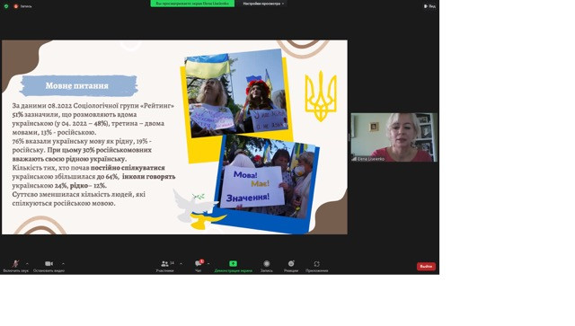The width and height of the screenshot is (575, 326).
Task: Open the green encryption shield info
Action: [x=6, y=6]
